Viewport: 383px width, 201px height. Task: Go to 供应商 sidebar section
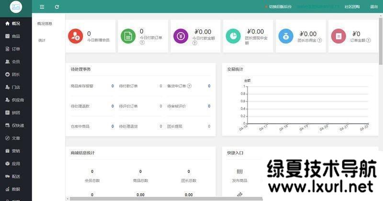point(17,100)
